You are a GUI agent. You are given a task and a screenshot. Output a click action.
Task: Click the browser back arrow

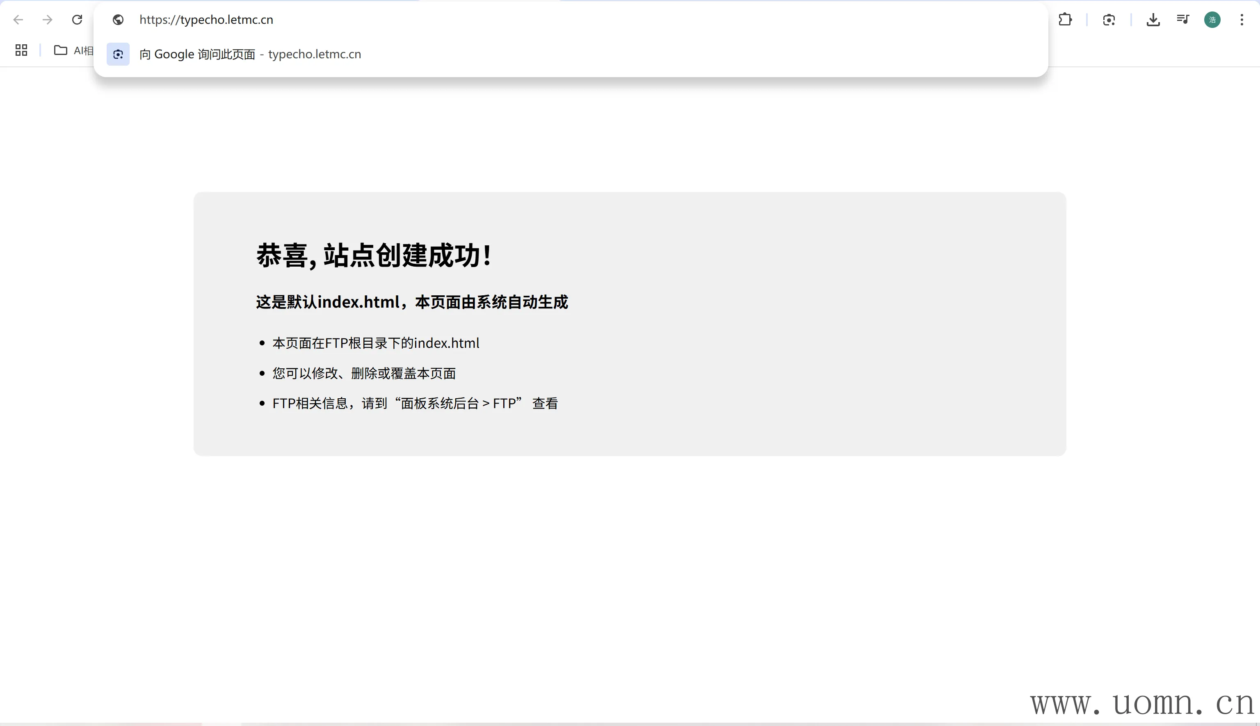[18, 20]
